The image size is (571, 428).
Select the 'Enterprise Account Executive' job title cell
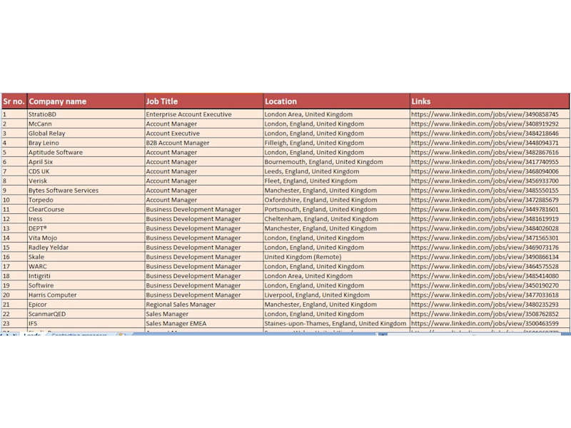point(204,114)
